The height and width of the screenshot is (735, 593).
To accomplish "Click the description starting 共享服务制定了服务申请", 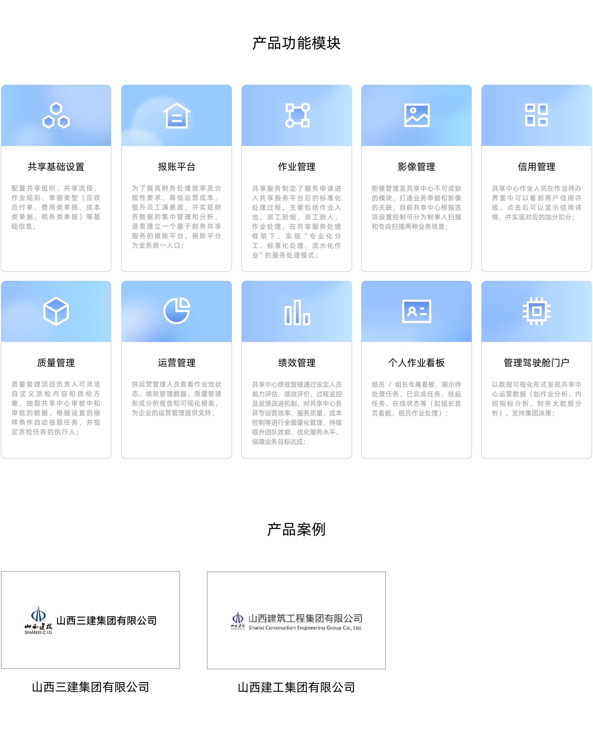I will (297, 222).
